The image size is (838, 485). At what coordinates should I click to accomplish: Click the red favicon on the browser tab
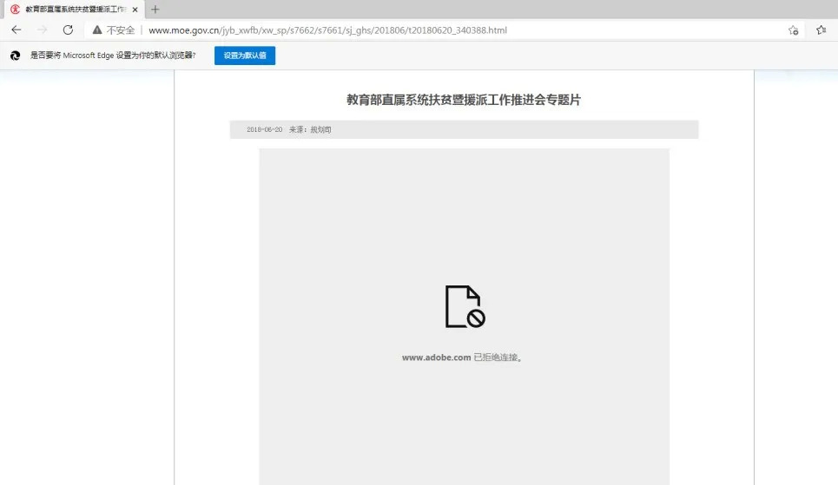[14, 9]
